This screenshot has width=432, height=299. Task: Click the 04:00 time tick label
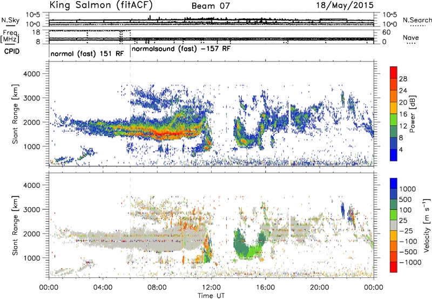103,288
